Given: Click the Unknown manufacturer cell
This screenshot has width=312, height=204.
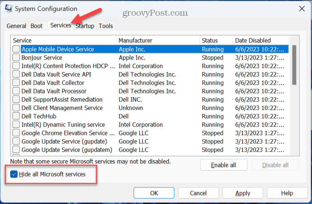Looking at the screenshot, I should click(x=131, y=108).
